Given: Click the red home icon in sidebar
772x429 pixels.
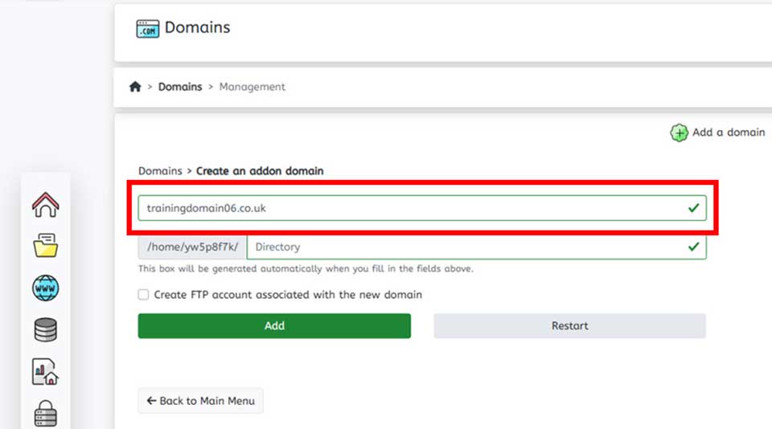Looking at the screenshot, I should [46, 204].
